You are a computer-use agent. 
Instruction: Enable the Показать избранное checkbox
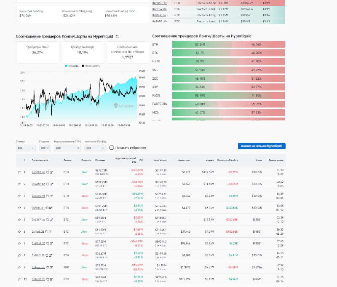[x=112, y=148]
